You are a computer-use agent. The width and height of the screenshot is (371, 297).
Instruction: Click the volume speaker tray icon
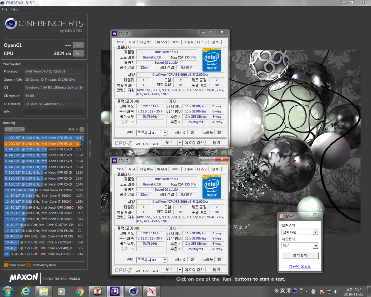tap(336, 291)
